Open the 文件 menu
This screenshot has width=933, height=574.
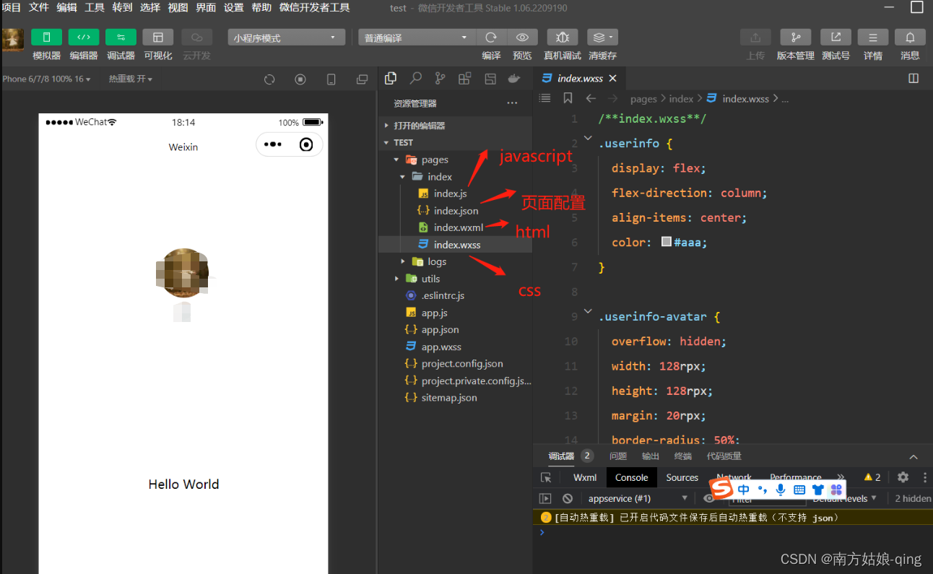[x=39, y=7]
